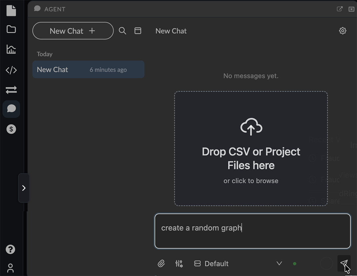Open the dollar billing icon in sidebar
The width and height of the screenshot is (357, 276).
(x=11, y=129)
